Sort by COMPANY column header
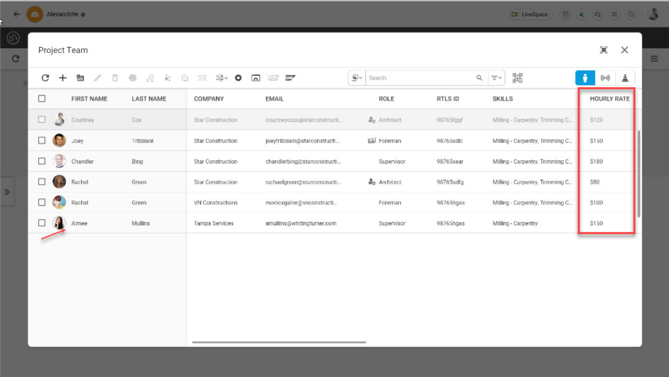This screenshot has width=669, height=377. pyautogui.click(x=209, y=99)
